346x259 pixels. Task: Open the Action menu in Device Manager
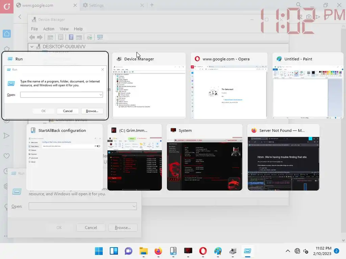coord(49,29)
